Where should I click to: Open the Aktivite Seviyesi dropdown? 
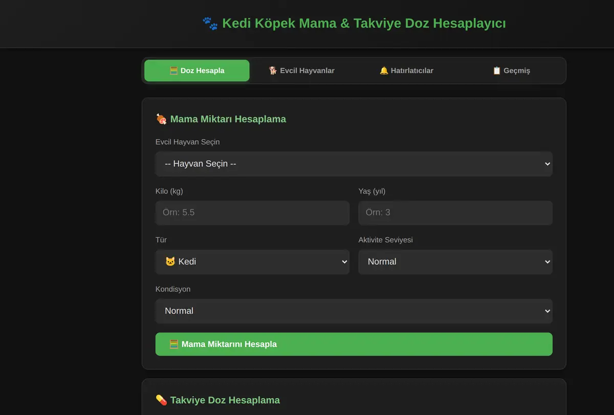[455, 261]
